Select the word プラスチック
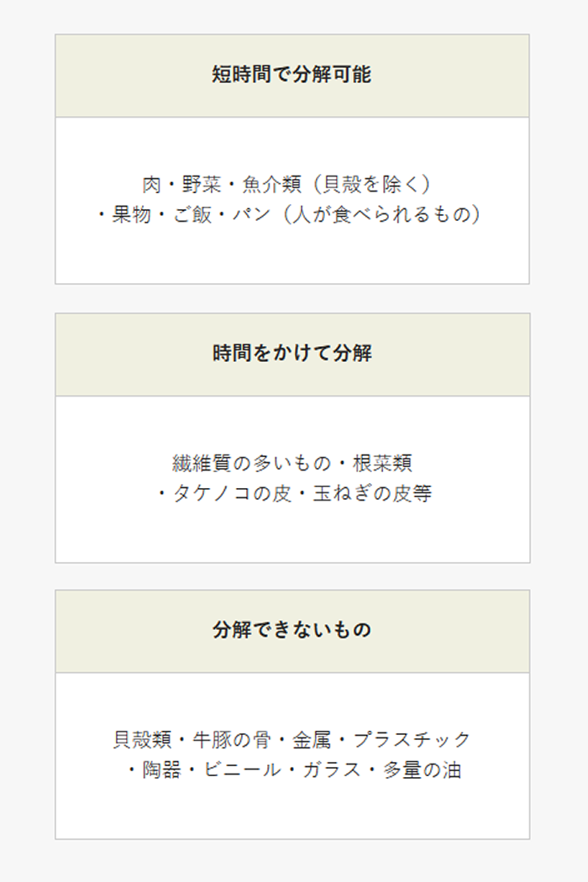Screen dimensions: 588x882 pyautogui.click(x=412, y=740)
